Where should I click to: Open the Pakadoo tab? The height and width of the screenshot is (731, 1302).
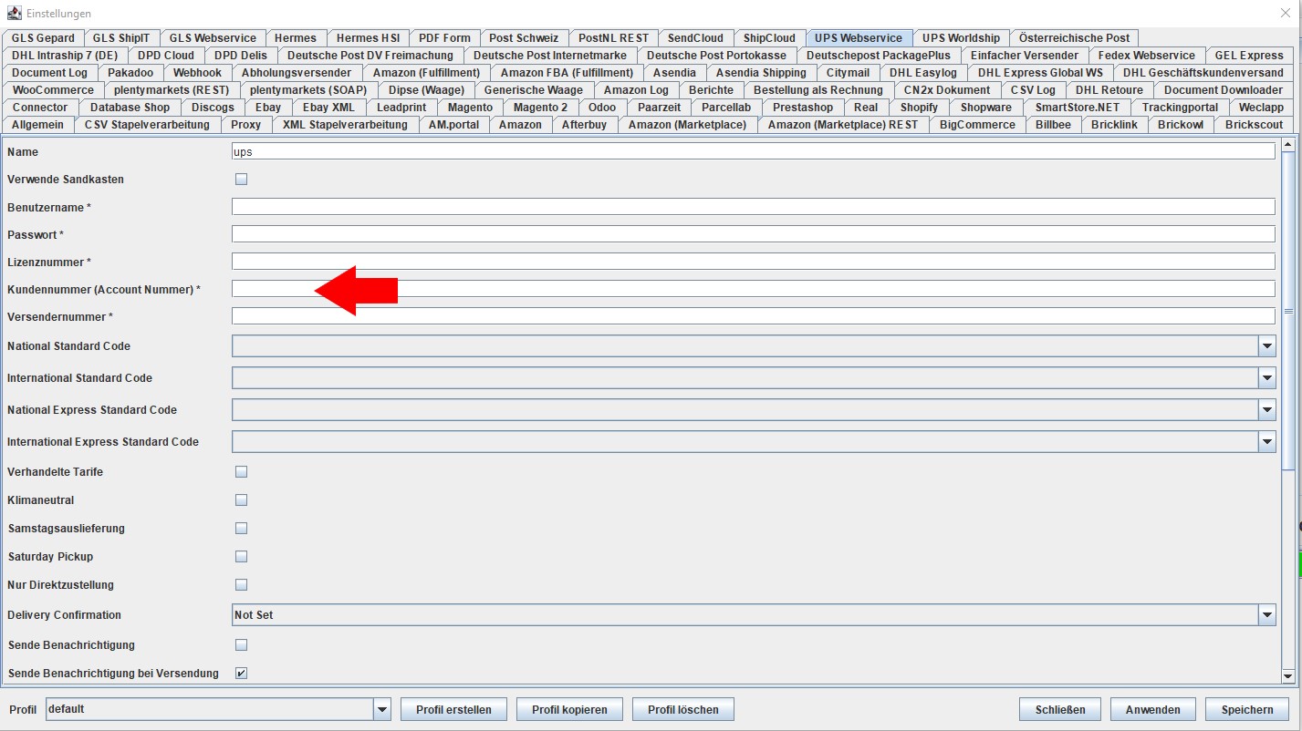130,73
